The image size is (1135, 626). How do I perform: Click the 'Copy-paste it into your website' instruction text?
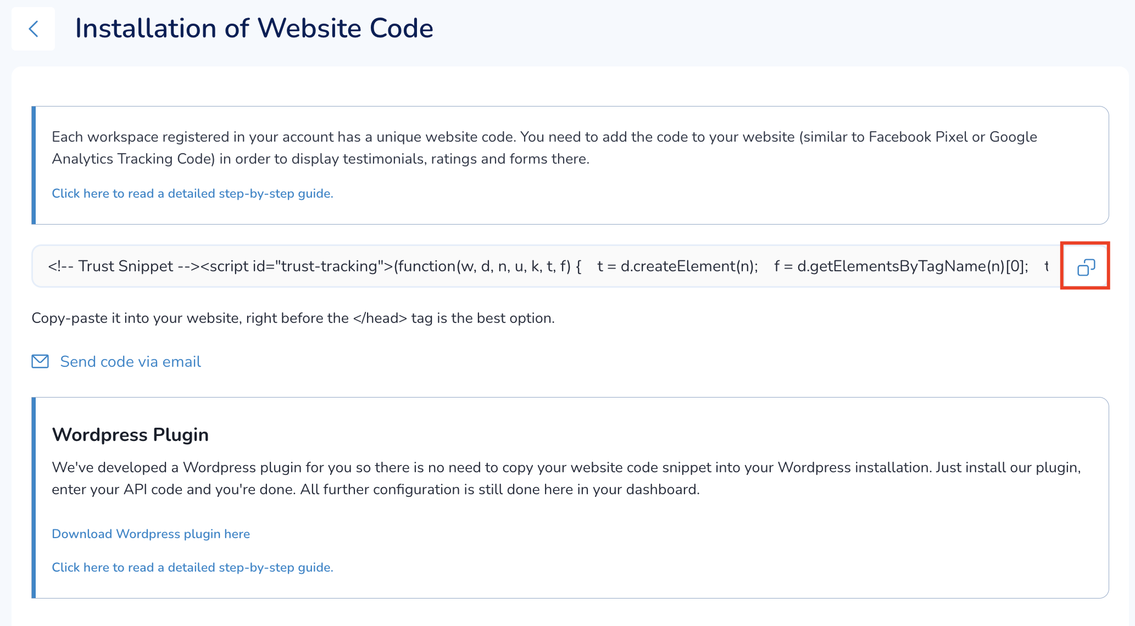pyautogui.click(x=293, y=318)
